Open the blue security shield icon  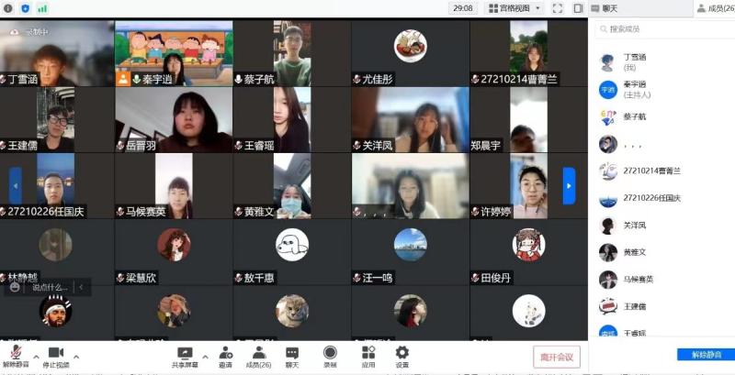pyautogui.click(x=25, y=8)
